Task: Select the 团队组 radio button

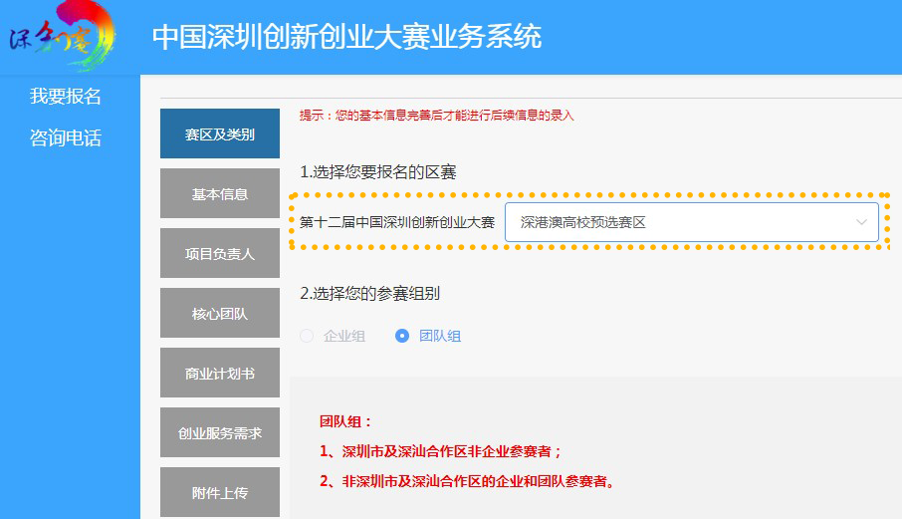Action: 402,336
